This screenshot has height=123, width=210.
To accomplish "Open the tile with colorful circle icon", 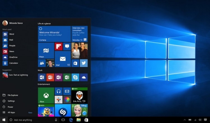I will [67, 100].
